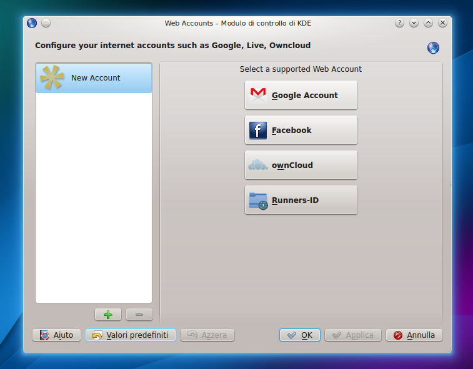Click the small round pin button in titlebar
Screen dimensions: 473x369
pyautogui.click(x=46, y=23)
